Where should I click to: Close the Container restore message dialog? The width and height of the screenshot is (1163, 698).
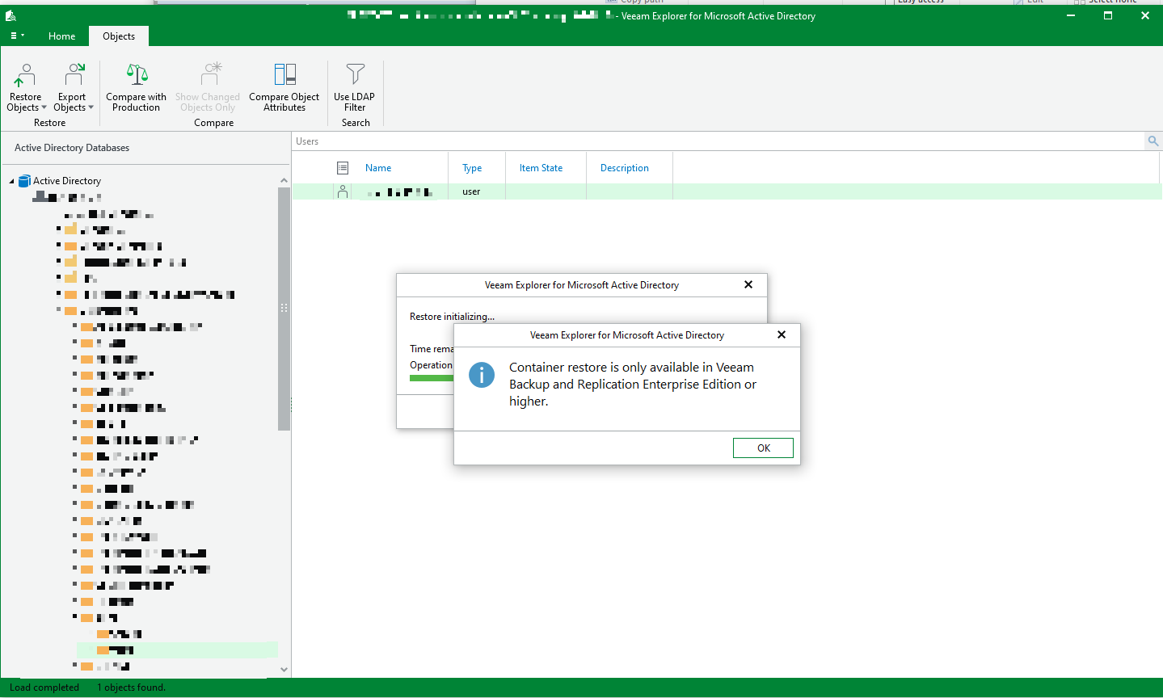[782, 334]
